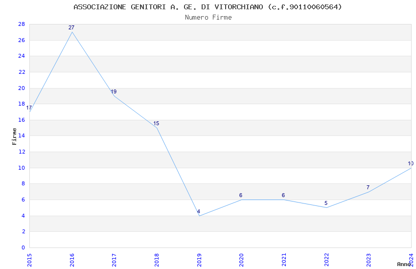Click the y-axis tick value 0

[x=23, y=247]
